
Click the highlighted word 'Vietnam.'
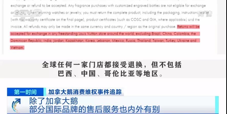(x=17, y=48)
